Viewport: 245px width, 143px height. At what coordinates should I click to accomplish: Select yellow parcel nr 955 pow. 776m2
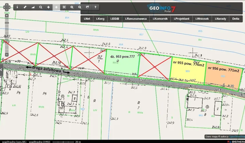tap(188, 70)
